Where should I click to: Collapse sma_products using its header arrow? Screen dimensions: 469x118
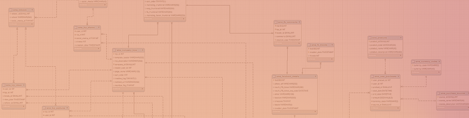(400, 38)
